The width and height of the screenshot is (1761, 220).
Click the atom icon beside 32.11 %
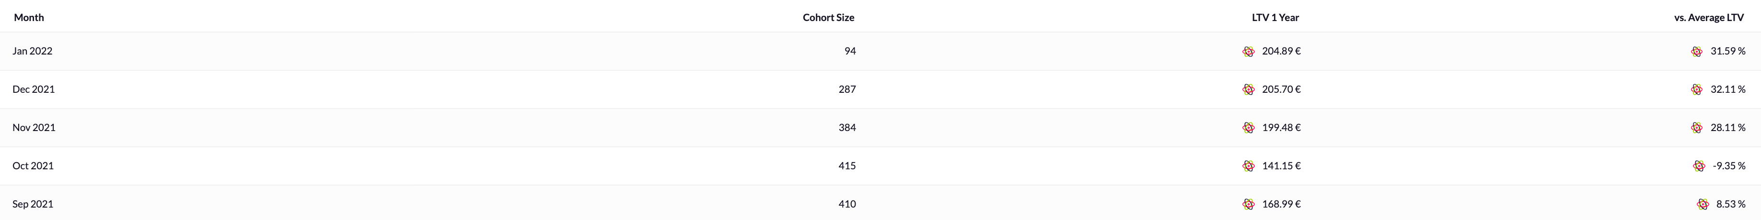point(1697,89)
